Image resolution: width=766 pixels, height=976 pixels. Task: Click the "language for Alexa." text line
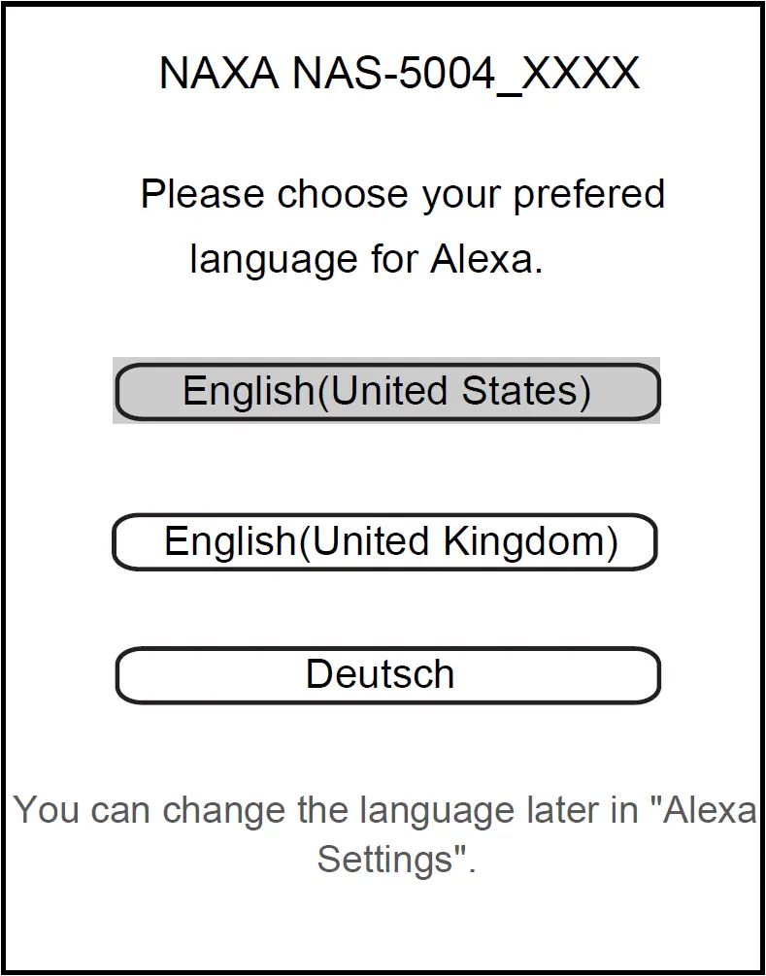tap(366, 260)
